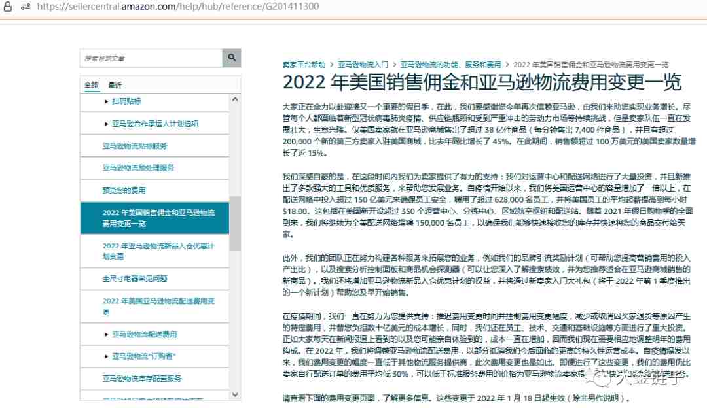Expand the 亚马逊物流配送费用 arrow
This screenshot has height=408, width=707.
pos(107,334)
